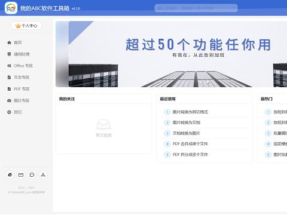This screenshot has width=287, height=215.
Task: Click the network share icon
Action: (x=43, y=175)
